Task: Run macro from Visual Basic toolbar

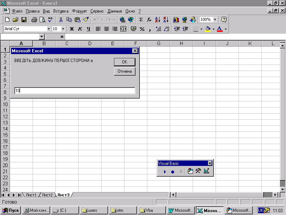Action: point(165,172)
